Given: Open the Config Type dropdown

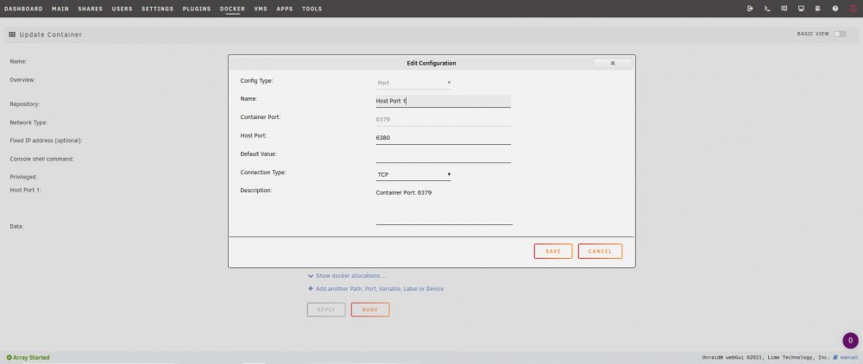Looking at the screenshot, I should pyautogui.click(x=413, y=83).
